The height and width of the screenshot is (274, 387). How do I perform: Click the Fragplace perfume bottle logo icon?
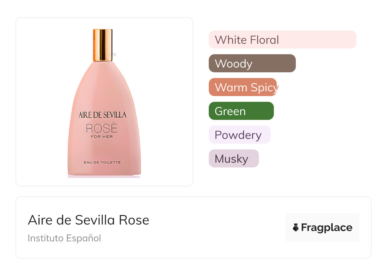(296, 227)
